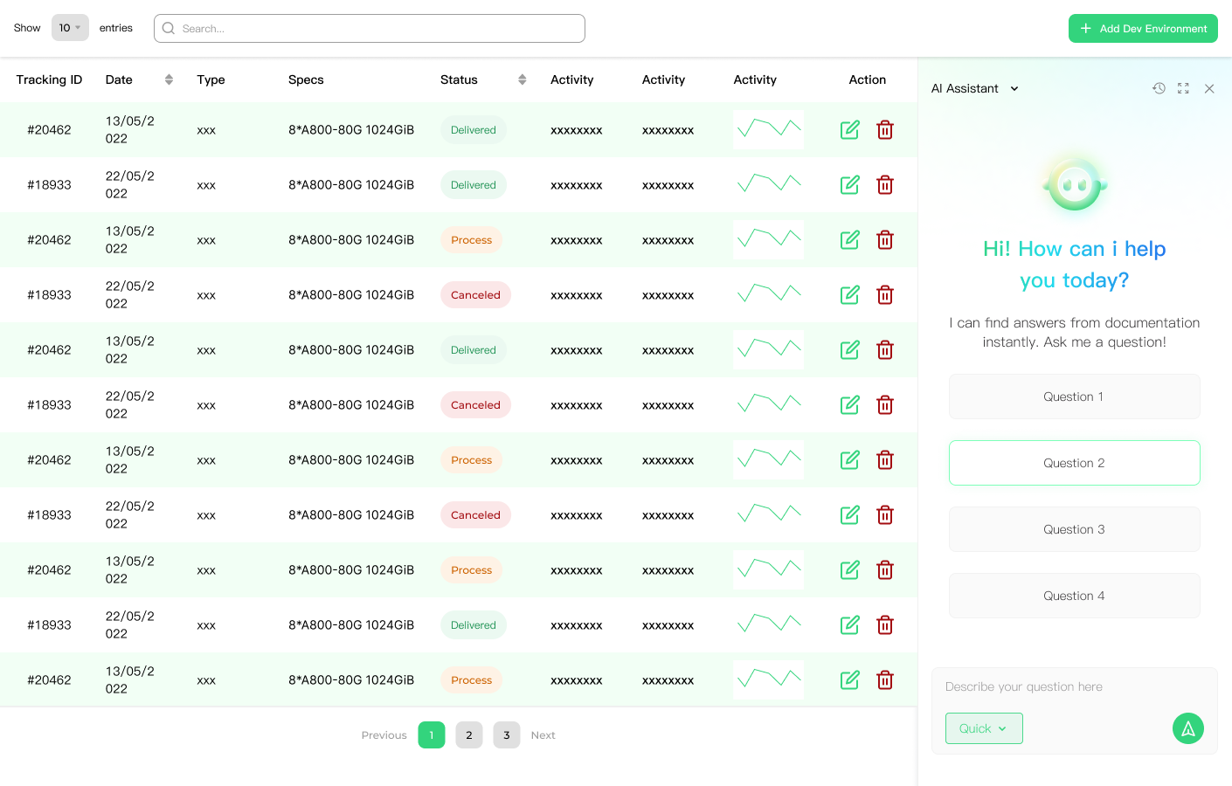Click the Next pagination link
The image size is (1232, 786).
pos(543,735)
